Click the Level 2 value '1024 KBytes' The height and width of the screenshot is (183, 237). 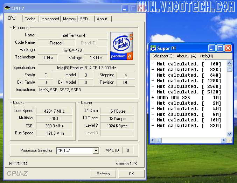click(x=117, y=126)
